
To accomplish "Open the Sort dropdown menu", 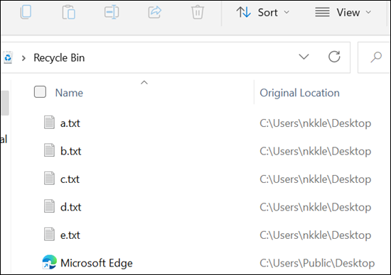I will click(x=263, y=12).
